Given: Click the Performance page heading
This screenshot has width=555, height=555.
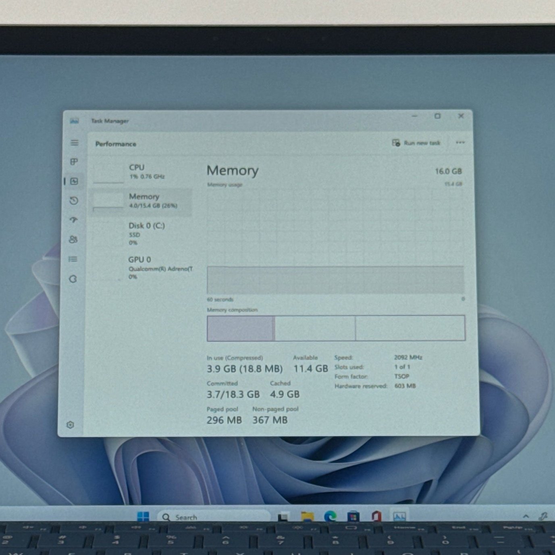Looking at the screenshot, I should tap(116, 144).
